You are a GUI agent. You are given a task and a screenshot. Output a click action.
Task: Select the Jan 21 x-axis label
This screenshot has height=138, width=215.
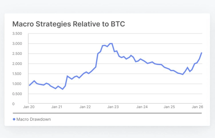point(57,107)
